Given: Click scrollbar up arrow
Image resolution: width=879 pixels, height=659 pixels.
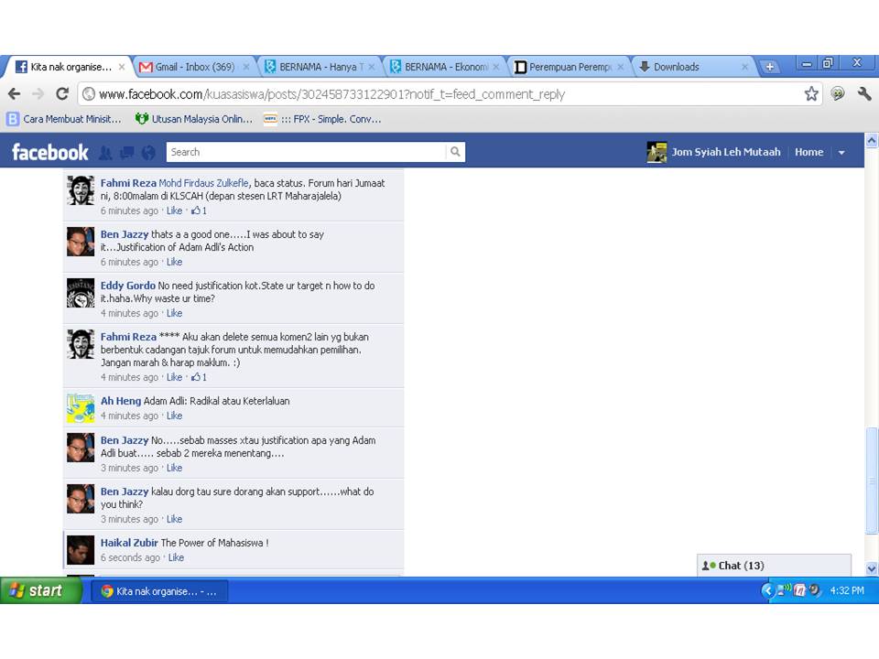Looking at the screenshot, I should [872, 140].
